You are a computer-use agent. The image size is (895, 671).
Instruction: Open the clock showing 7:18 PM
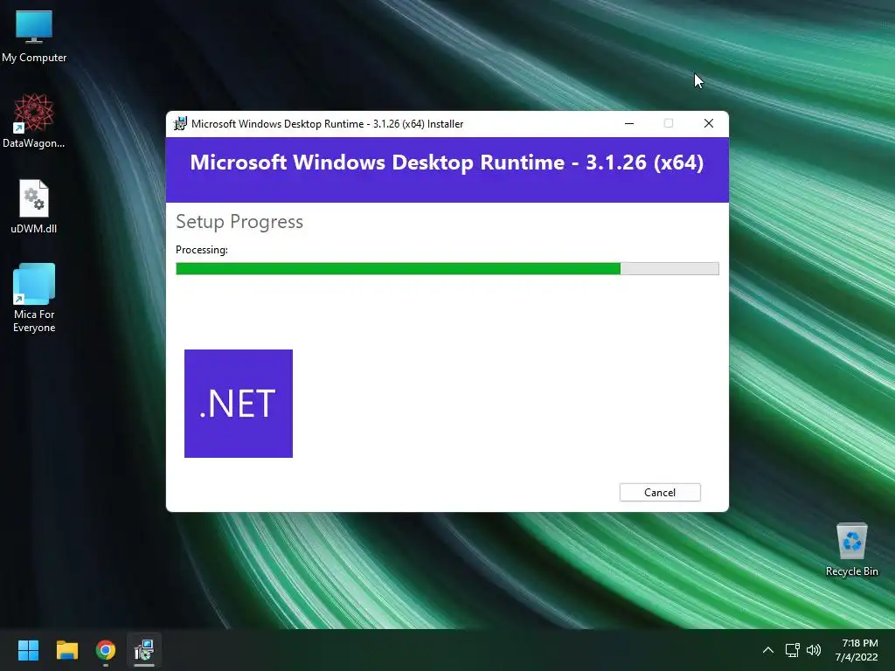coord(857,650)
